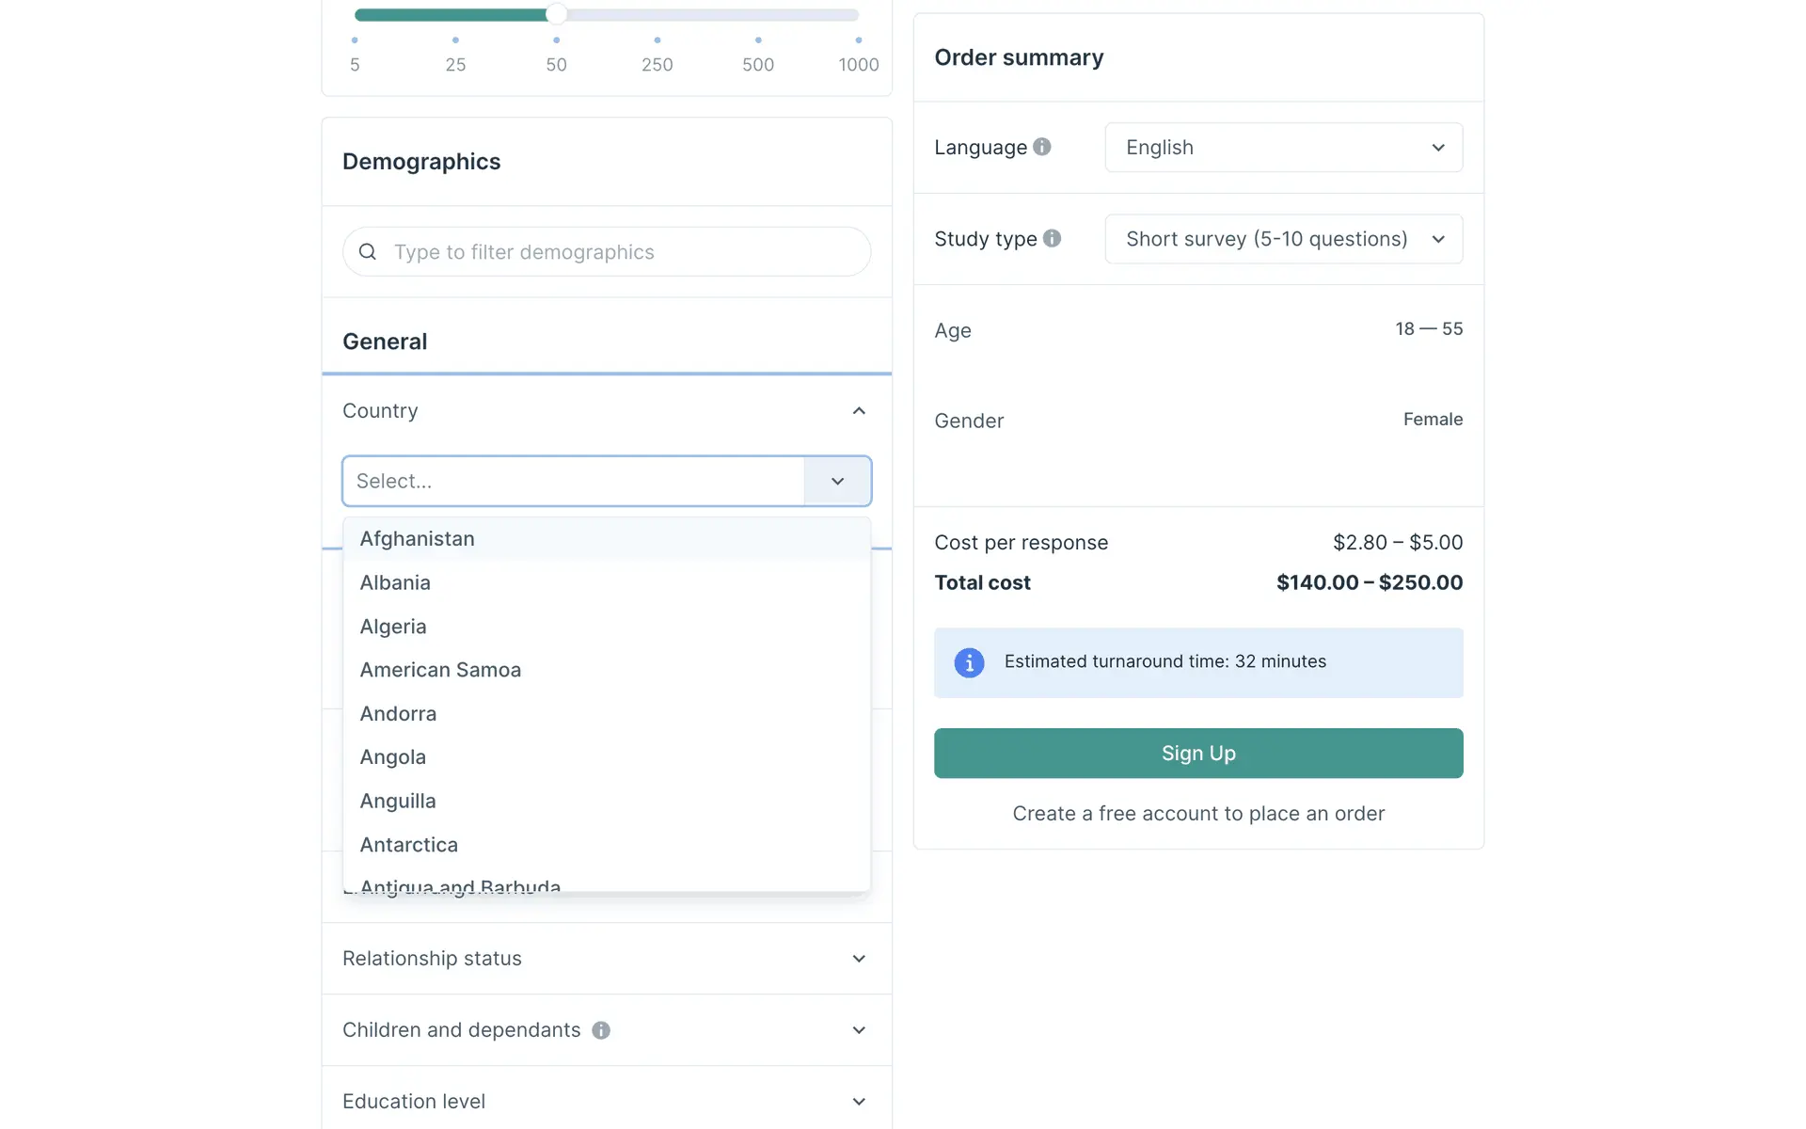
Task: Click the blue info icon beside turnaround time
Action: click(969, 662)
